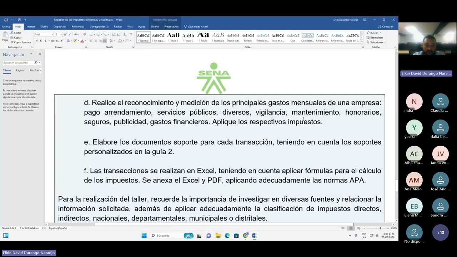This screenshot has height=257, width=457.
Task: Switch to print layout view in status bar
Action: point(351,228)
